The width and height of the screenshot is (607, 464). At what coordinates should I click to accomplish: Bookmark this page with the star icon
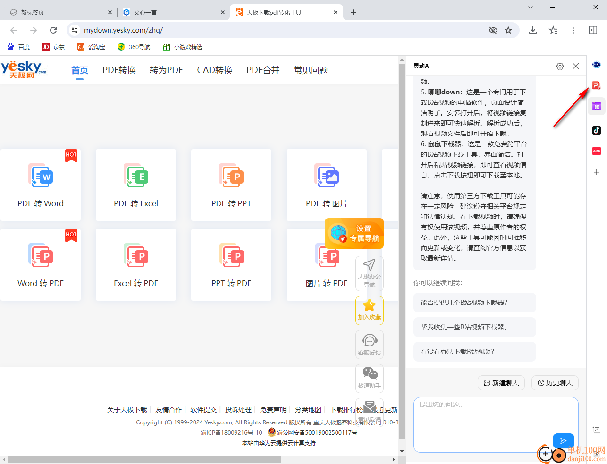[x=508, y=30]
